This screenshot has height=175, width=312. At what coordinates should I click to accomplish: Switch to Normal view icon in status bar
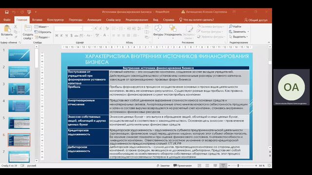pos(199,165)
